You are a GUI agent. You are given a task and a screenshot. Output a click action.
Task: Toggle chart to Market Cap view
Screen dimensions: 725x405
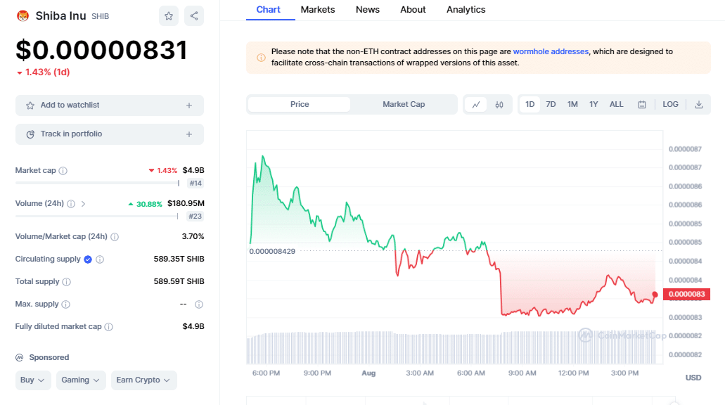pyautogui.click(x=404, y=104)
